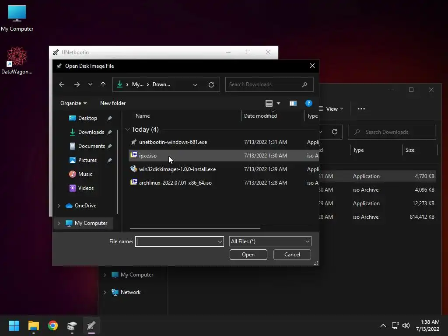The width and height of the screenshot is (448, 336).
Task: Open the My Computer desktop icon
Action: click(x=17, y=18)
